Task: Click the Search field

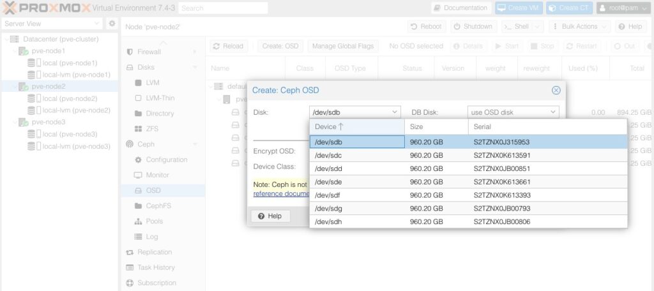Action: point(223,8)
